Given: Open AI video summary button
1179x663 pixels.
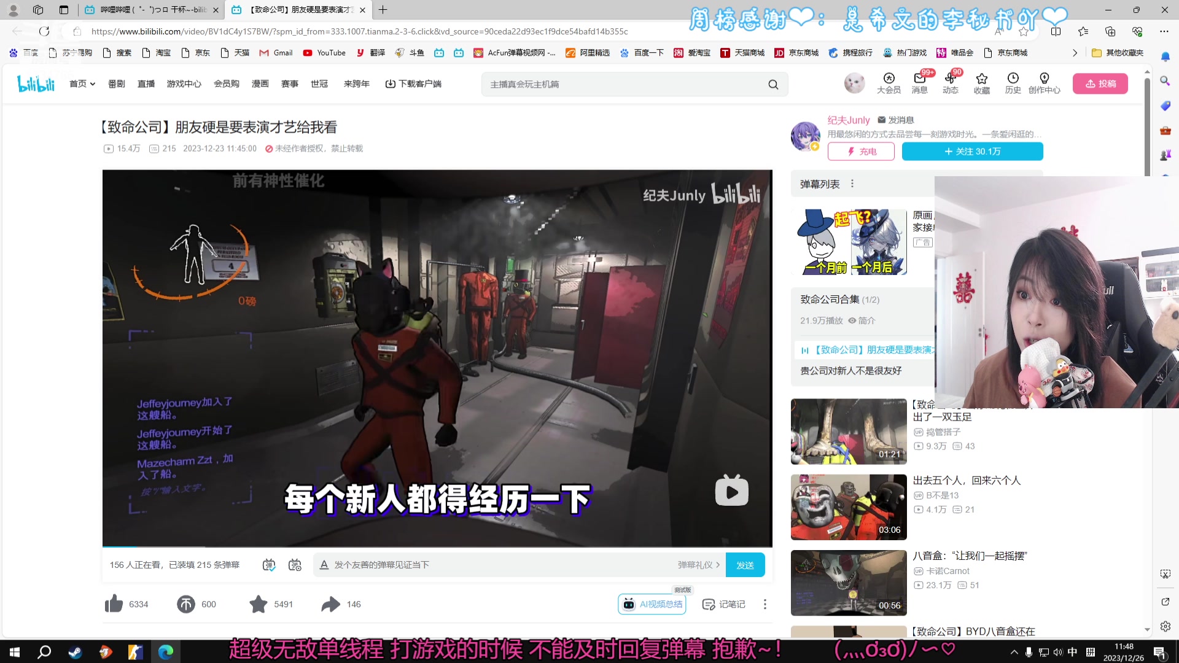Looking at the screenshot, I should pos(652,604).
